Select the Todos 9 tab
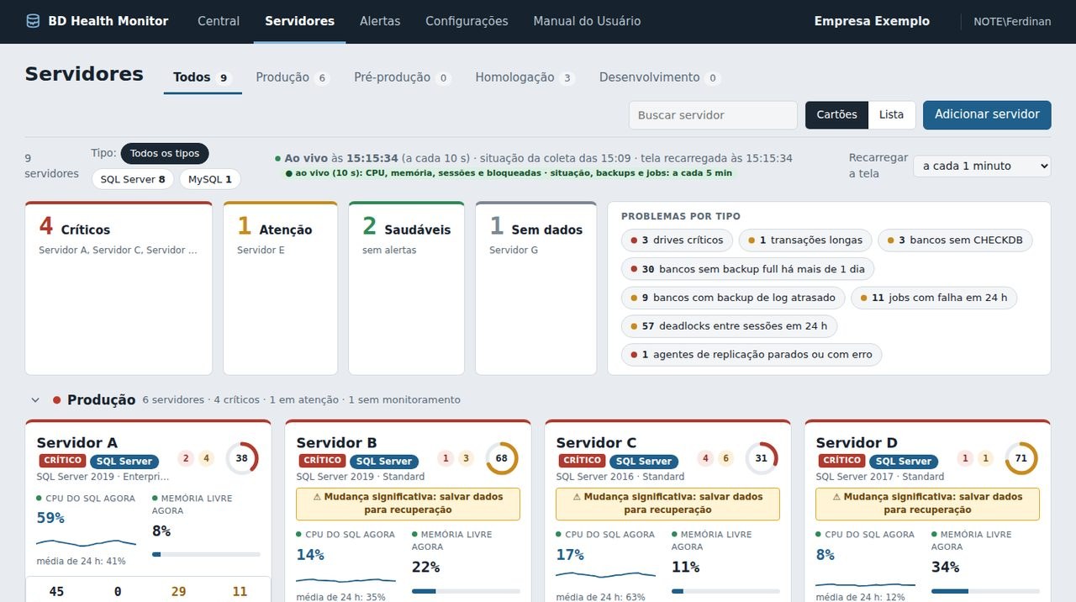The height and width of the screenshot is (602, 1076). (x=202, y=77)
